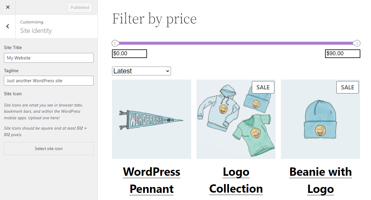Click the minimum price $0.00 field
Image resolution: width=371 pixels, height=200 pixels.
[x=129, y=54]
